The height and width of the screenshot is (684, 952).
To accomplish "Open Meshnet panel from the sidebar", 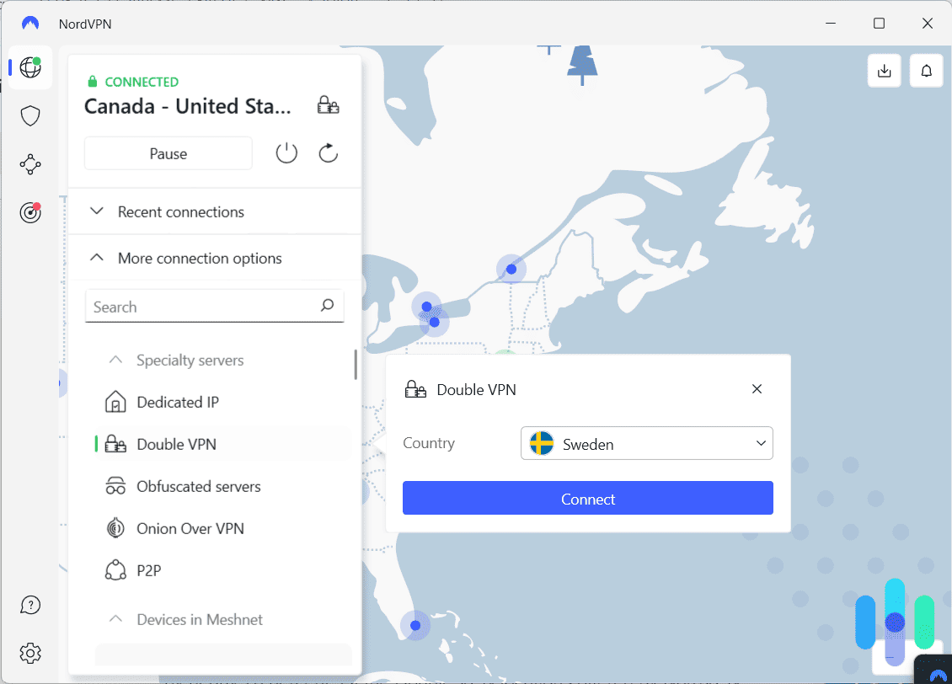I will coord(30,164).
